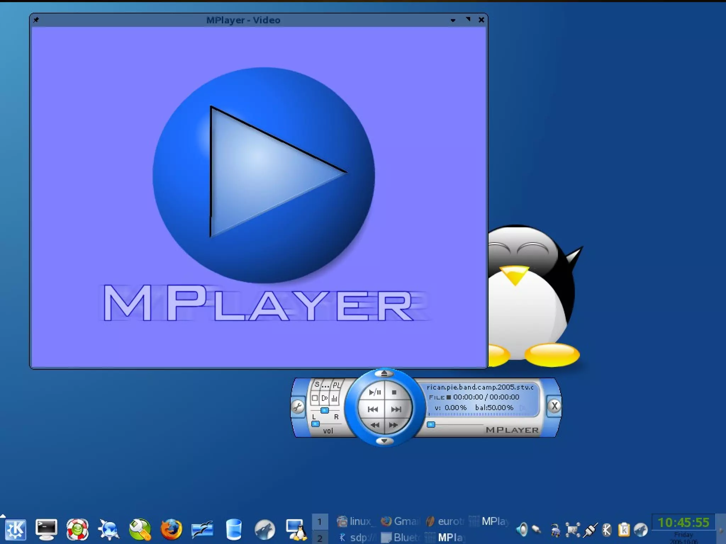Switch to the Gmail Firefox taskbar entry
The width and height of the screenshot is (726, 544).
pos(400,521)
